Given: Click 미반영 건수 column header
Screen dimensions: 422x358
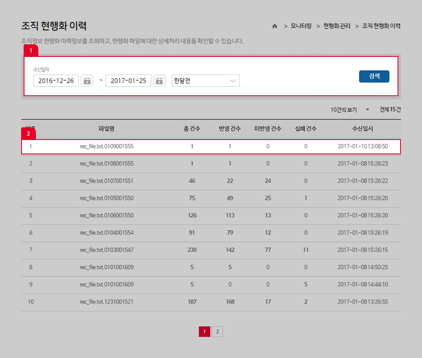Looking at the screenshot, I should click(x=268, y=129).
